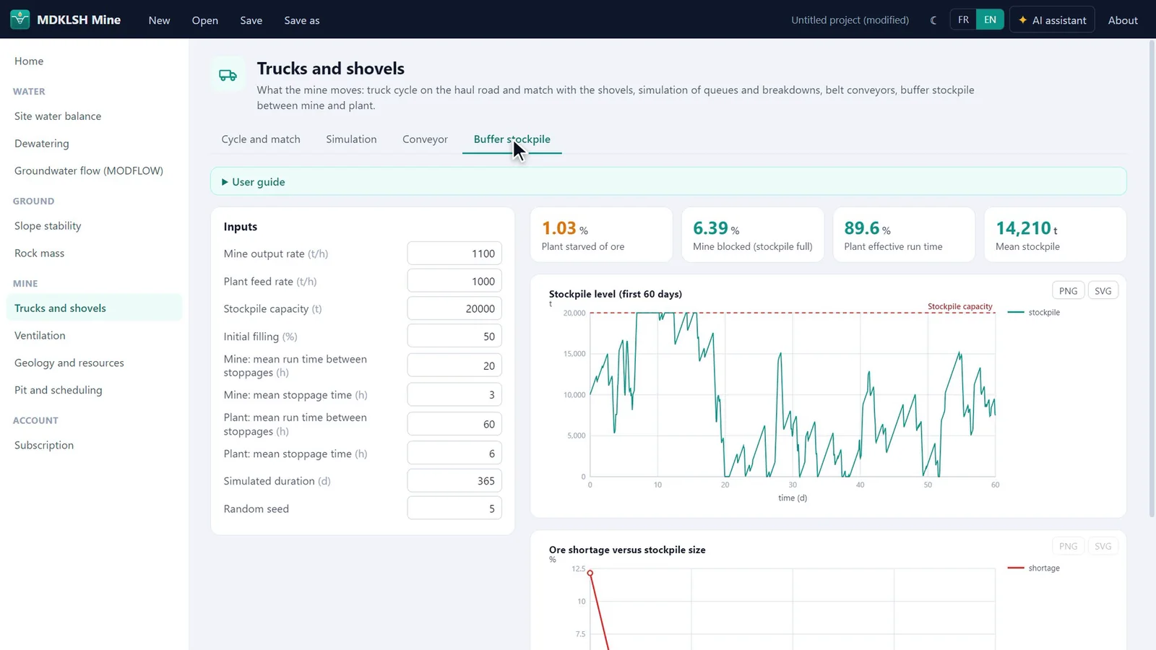Click the Mine output rate input field
The height and width of the screenshot is (650, 1156).
tap(454, 253)
